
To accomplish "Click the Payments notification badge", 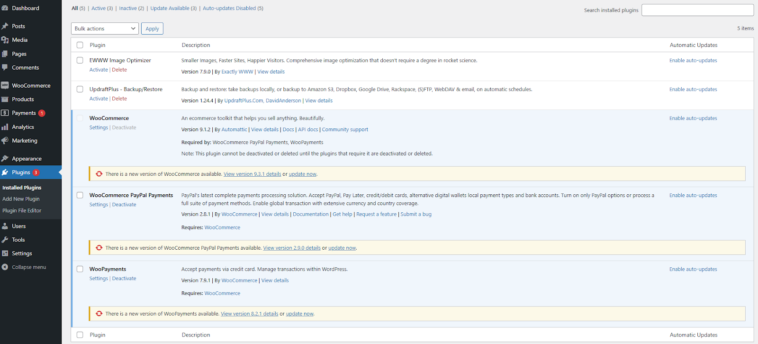I will click(x=42, y=113).
